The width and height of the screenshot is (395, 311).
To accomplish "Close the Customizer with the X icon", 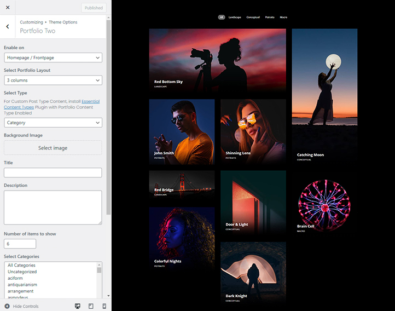I will 8,8.
